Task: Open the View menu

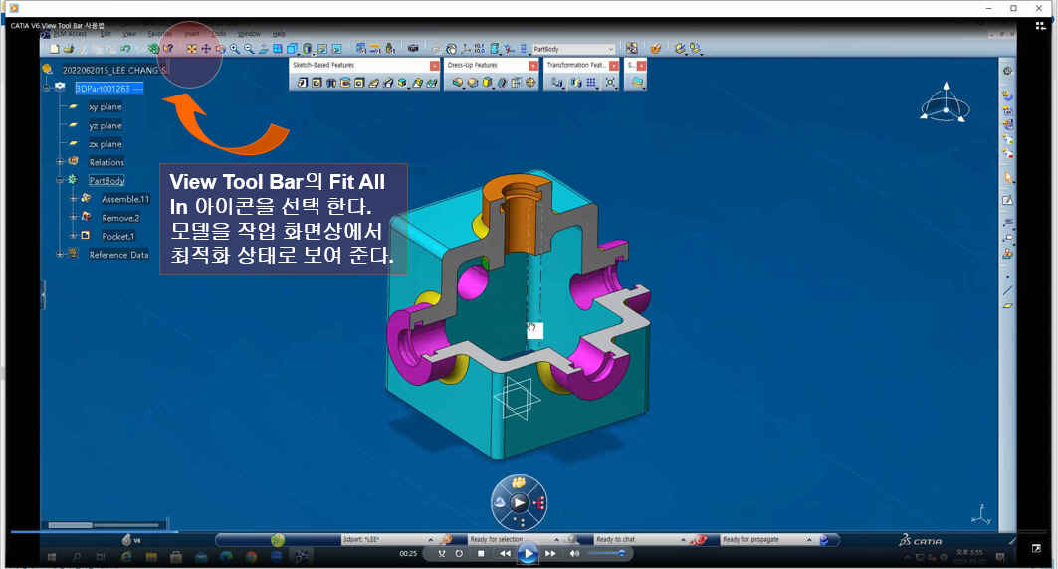Action: click(129, 34)
